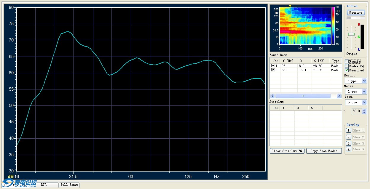Click the f [Hz] column header in Found Room
The image size is (370, 189).
pos(288,61)
